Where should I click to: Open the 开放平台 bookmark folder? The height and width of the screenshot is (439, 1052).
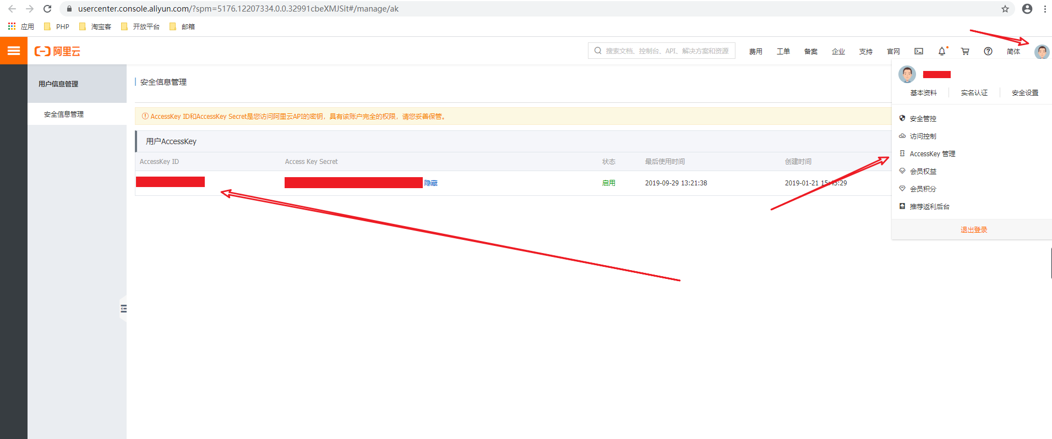coord(140,26)
